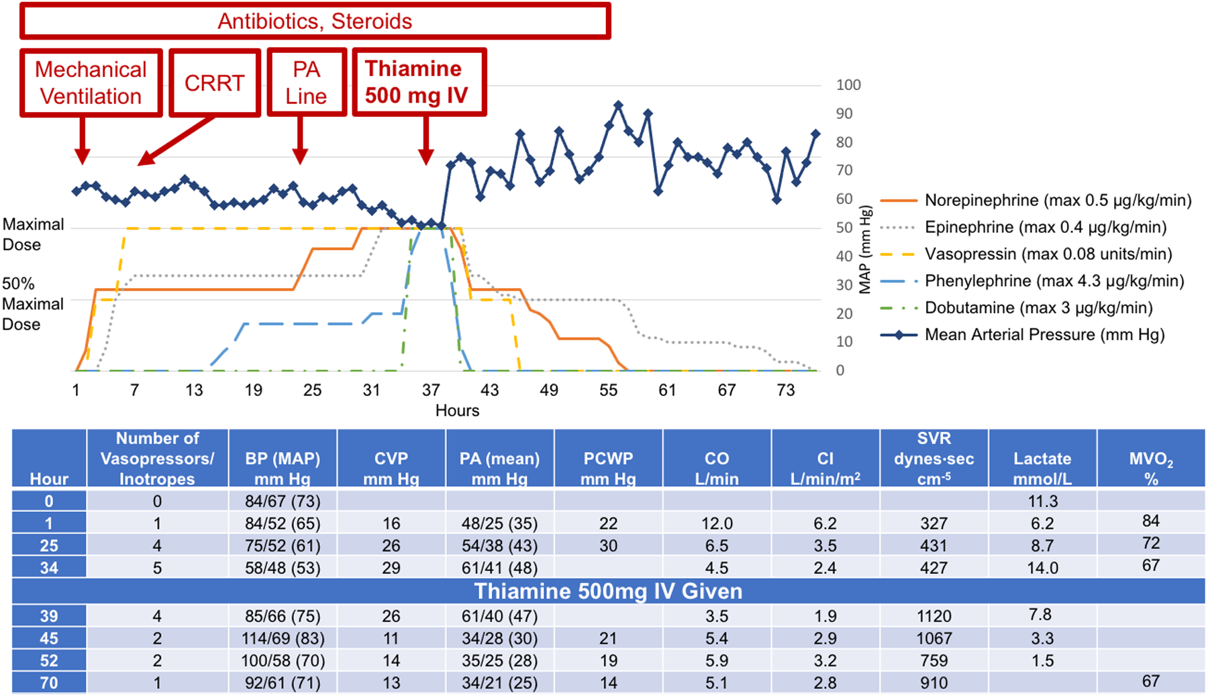Select the "SVR dynes·sec" column header

934,459
